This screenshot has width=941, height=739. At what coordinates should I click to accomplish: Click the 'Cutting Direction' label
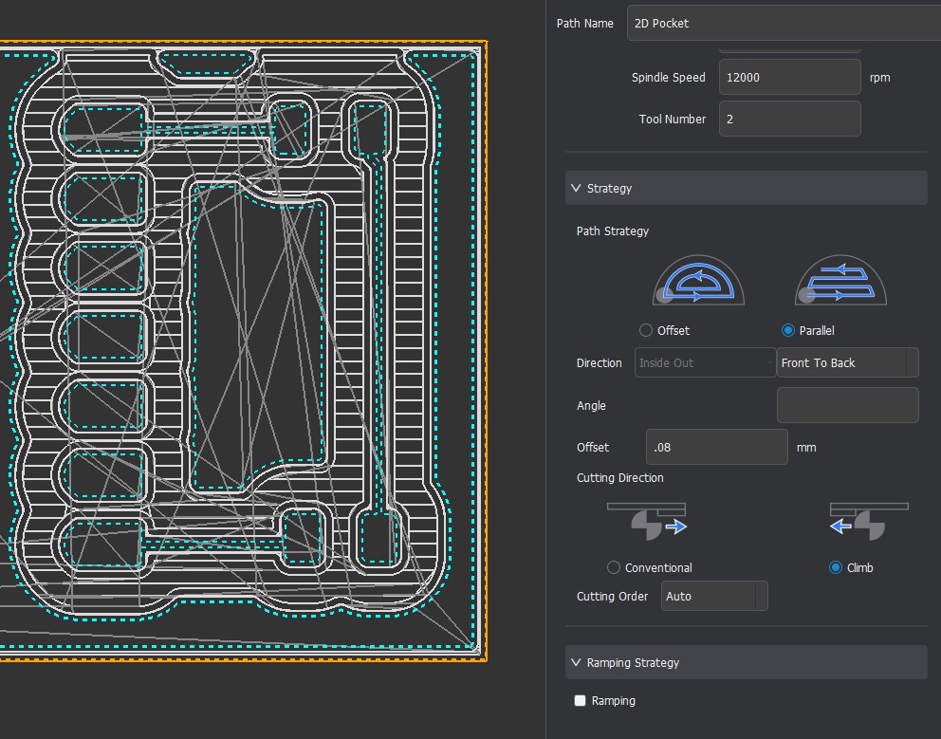620,478
